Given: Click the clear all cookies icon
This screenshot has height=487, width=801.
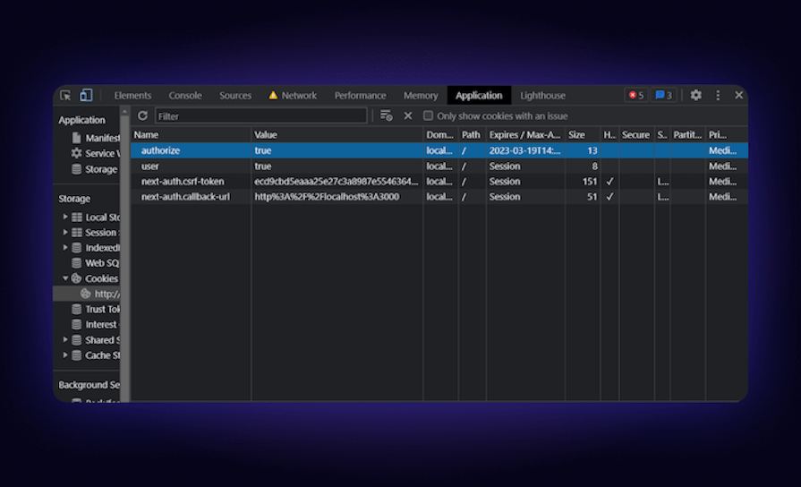Looking at the screenshot, I should point(386,115).
